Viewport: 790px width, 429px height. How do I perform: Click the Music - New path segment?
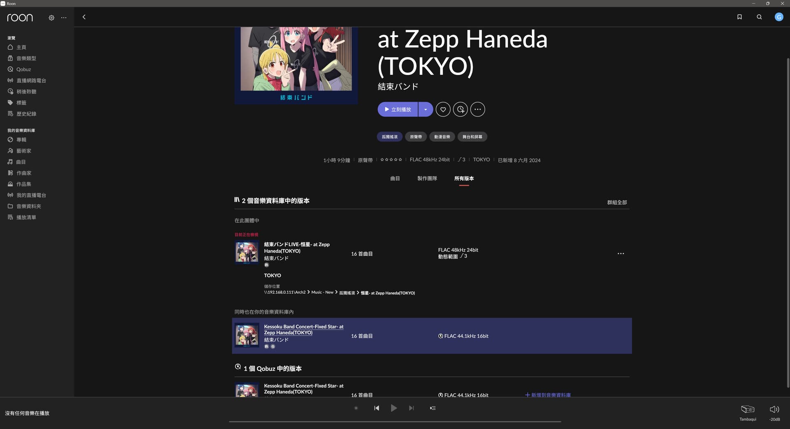click(322, 293)
